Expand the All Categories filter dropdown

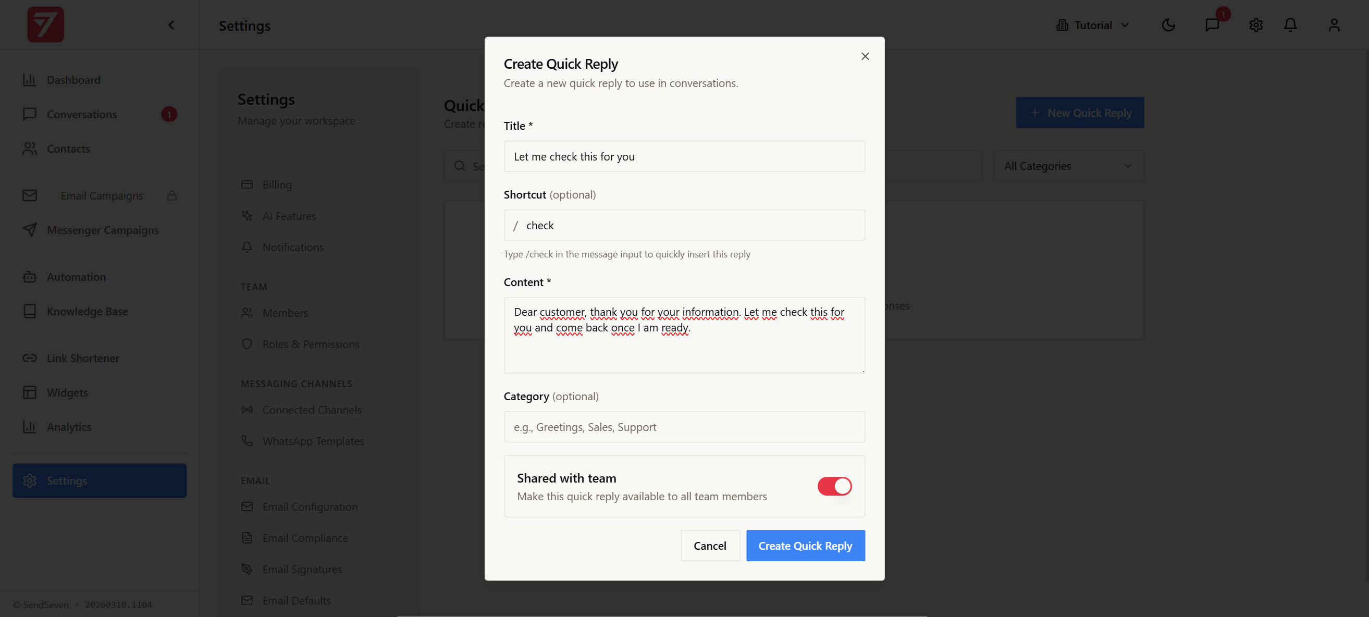tap(1069, 166)
